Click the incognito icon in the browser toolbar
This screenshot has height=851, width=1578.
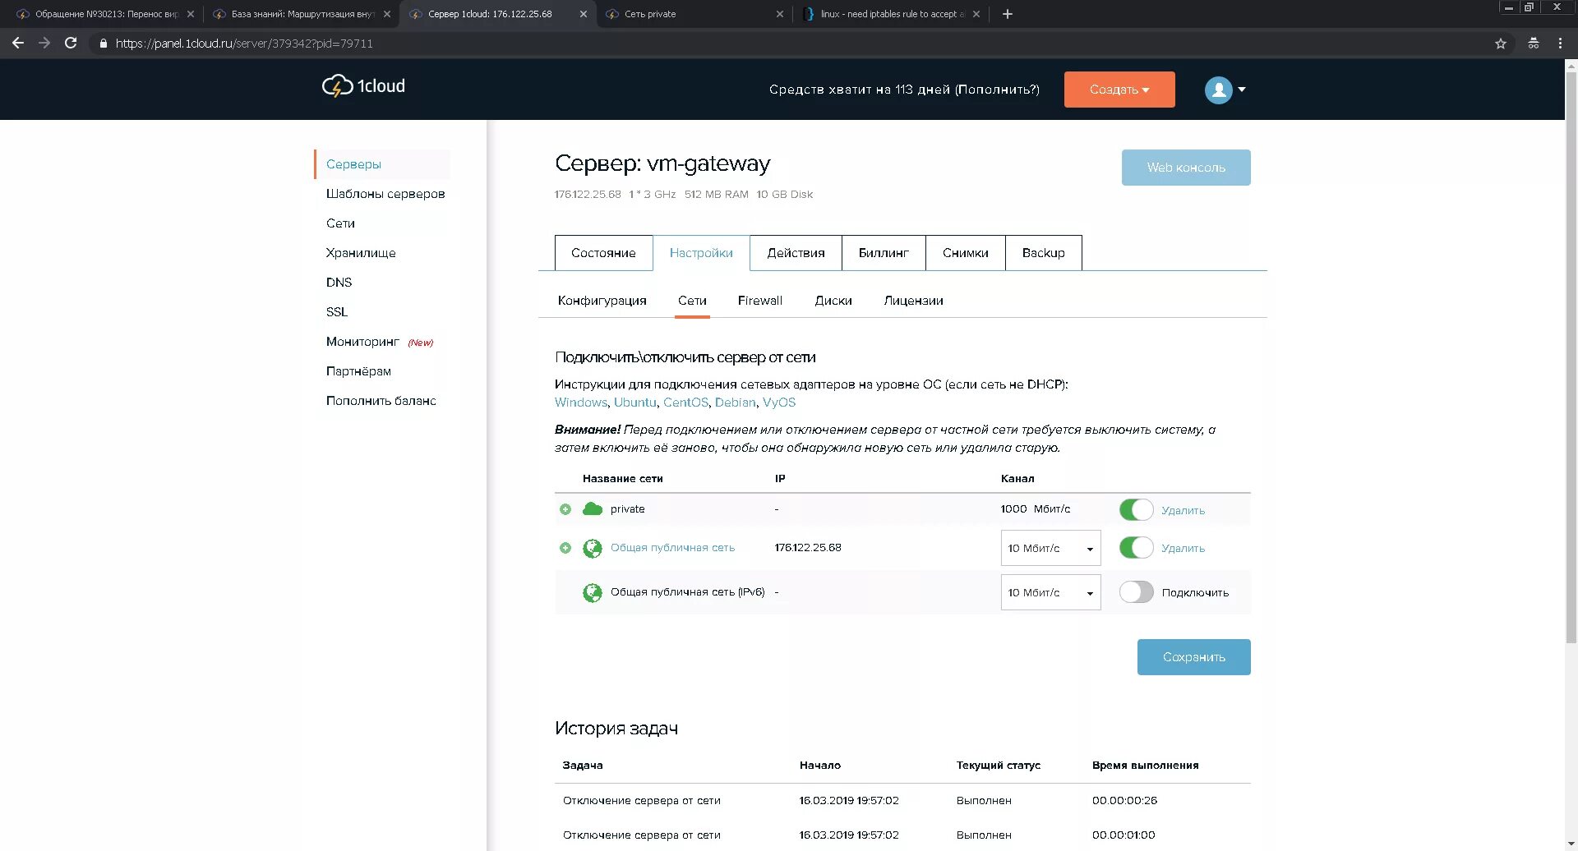point(1534,44)
